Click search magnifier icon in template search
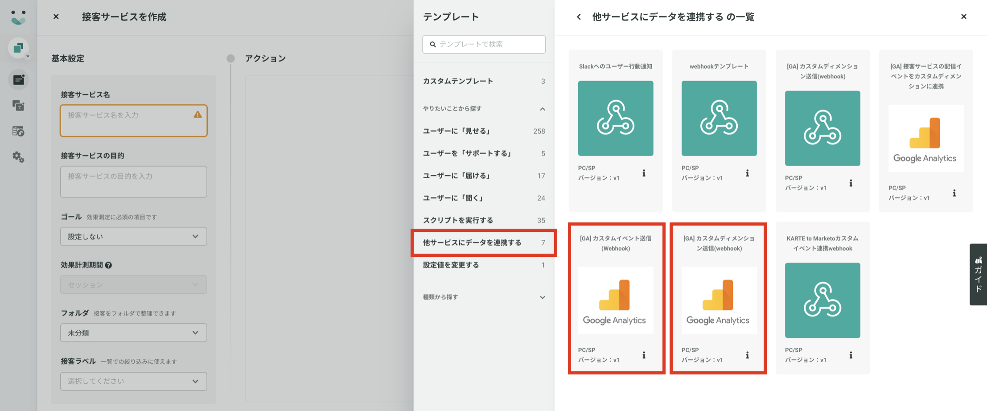This screenshot has width=987, height=411. (432, 44)
